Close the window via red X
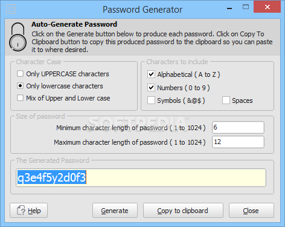 pos(267,7)
